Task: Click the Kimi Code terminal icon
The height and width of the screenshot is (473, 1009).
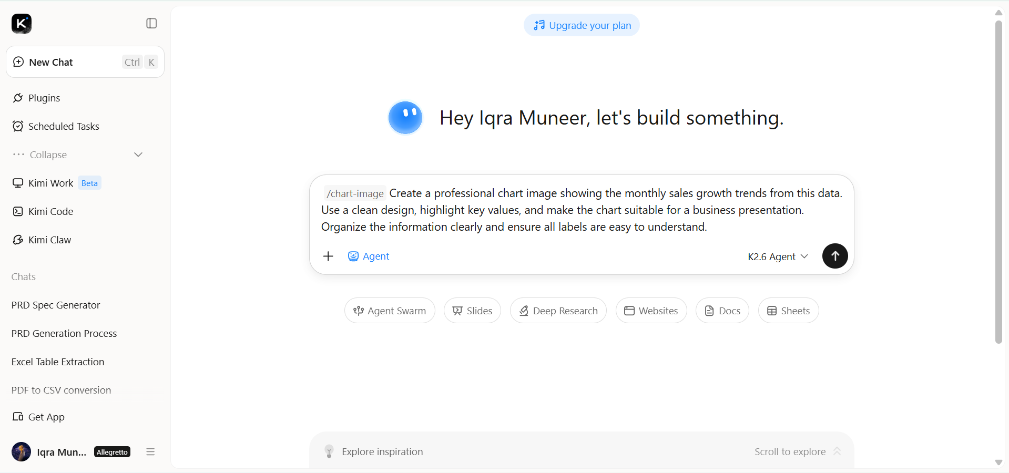Action: coord(18,211)
